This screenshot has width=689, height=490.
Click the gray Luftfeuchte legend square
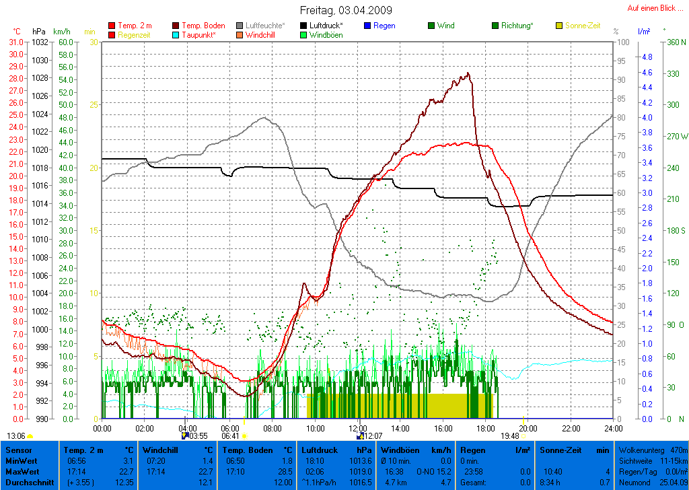click(240, 26)
